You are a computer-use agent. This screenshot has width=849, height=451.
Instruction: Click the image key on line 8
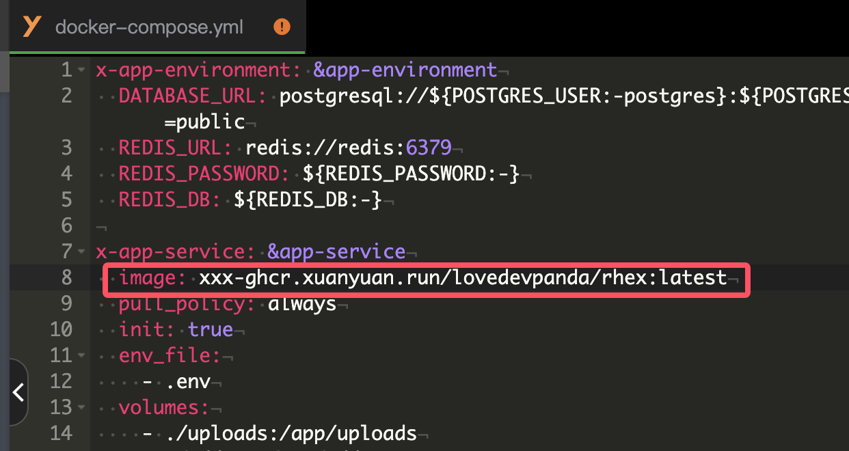click(153, 278)
